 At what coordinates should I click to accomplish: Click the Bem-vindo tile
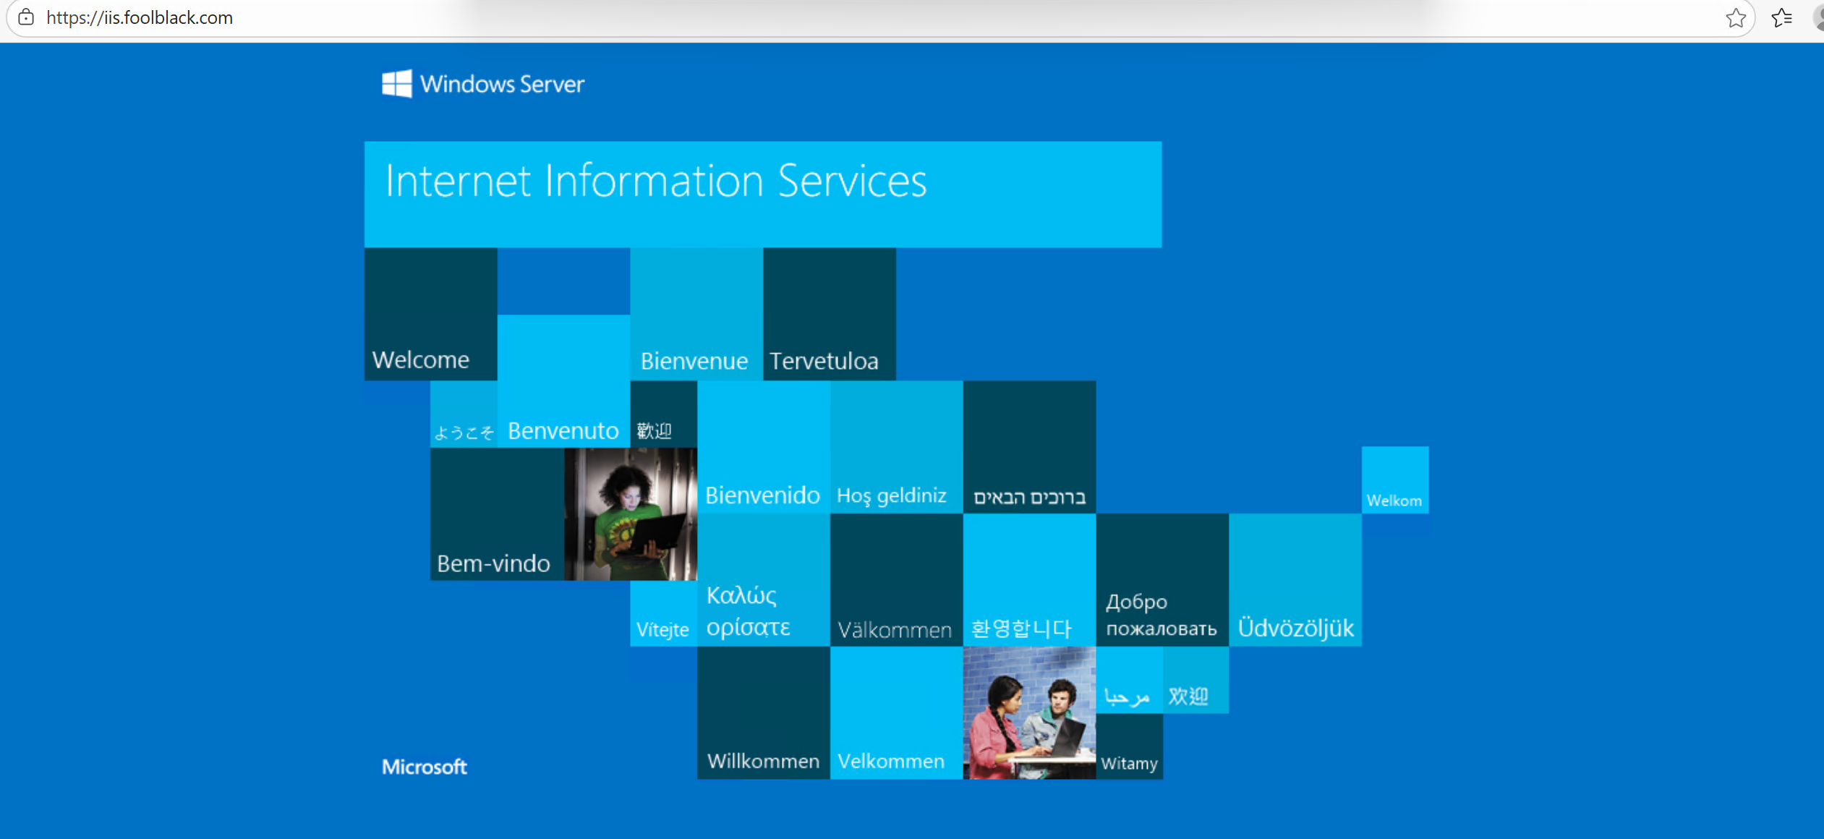tap(496, 514)
